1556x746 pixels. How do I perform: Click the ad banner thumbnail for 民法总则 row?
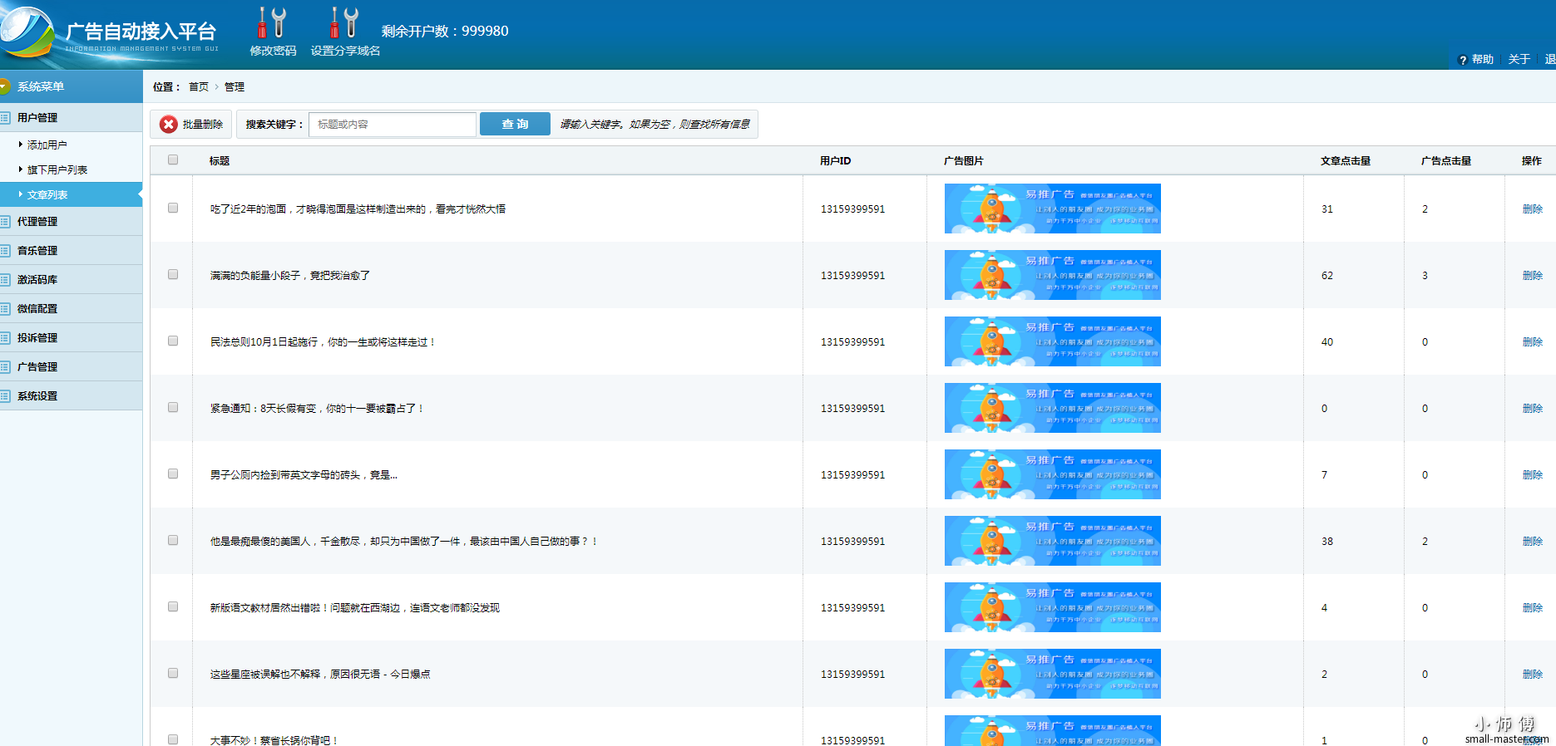pos(1053,341)
